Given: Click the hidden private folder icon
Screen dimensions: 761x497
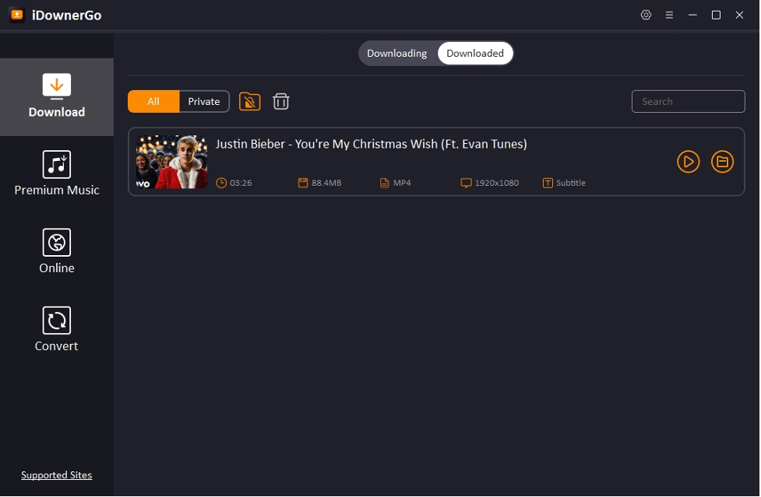Looking at the screenshot, I should pos(249,101).
